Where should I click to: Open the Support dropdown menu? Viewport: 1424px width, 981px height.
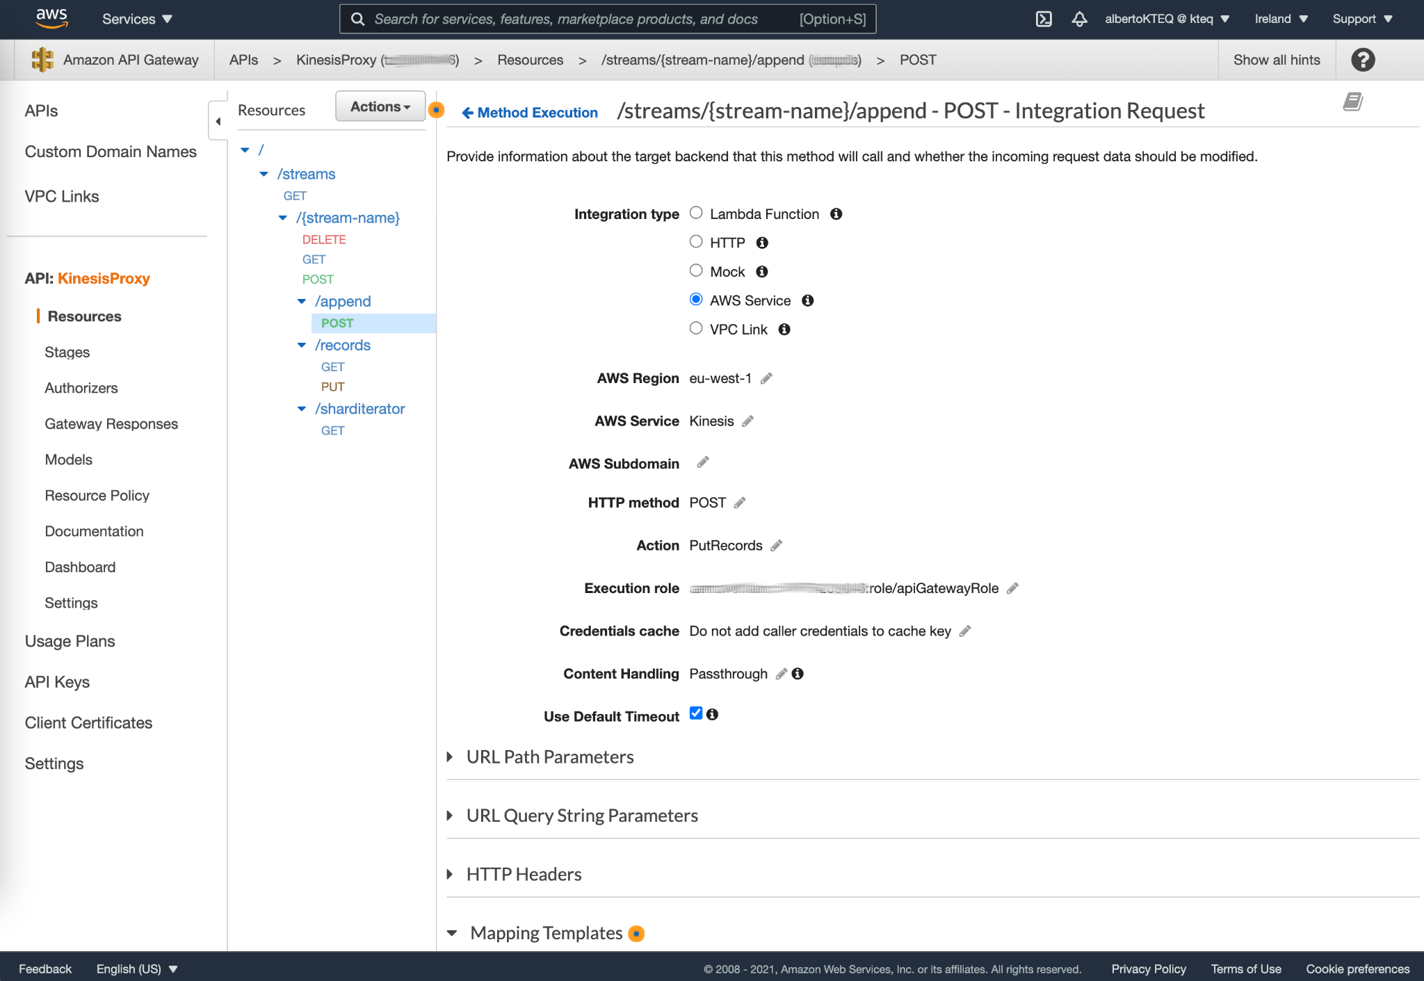point(1362,19)
